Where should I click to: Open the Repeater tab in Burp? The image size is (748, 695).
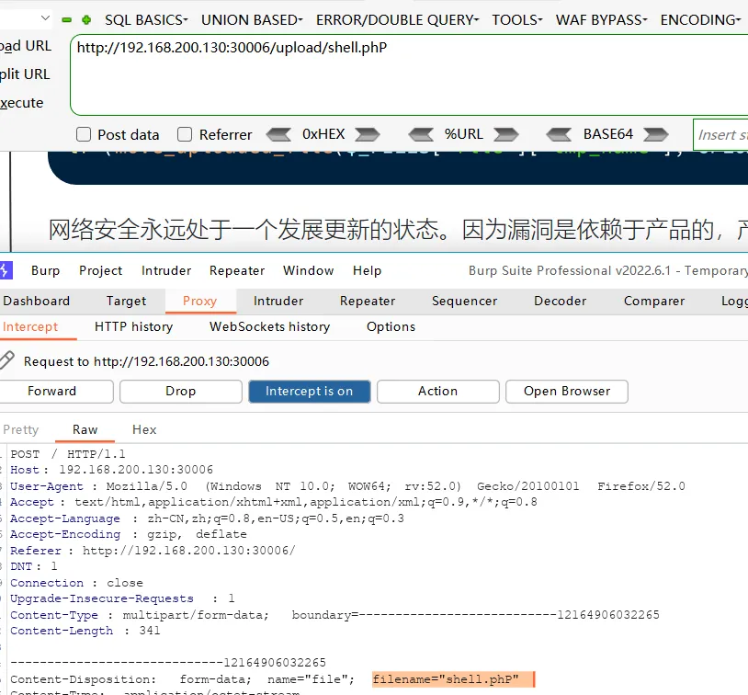click(367, 301)
